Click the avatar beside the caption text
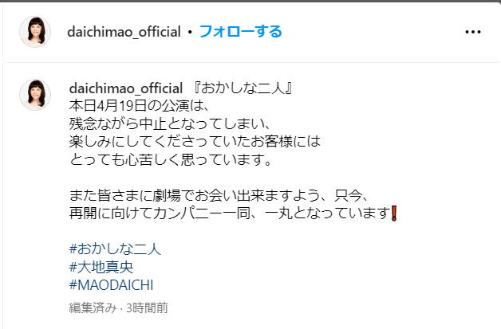The image size is (501, 329). coord(35,95)
